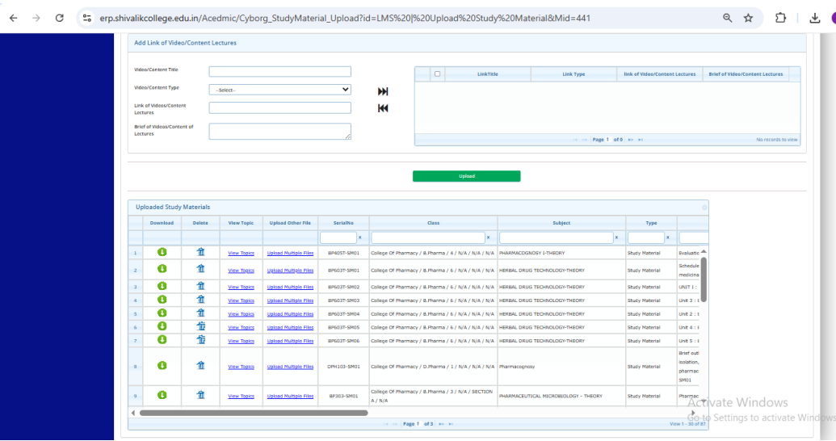Click the add link forward arrow icon
This screenshot has width=836, height=441.
[x=383, y=91]
